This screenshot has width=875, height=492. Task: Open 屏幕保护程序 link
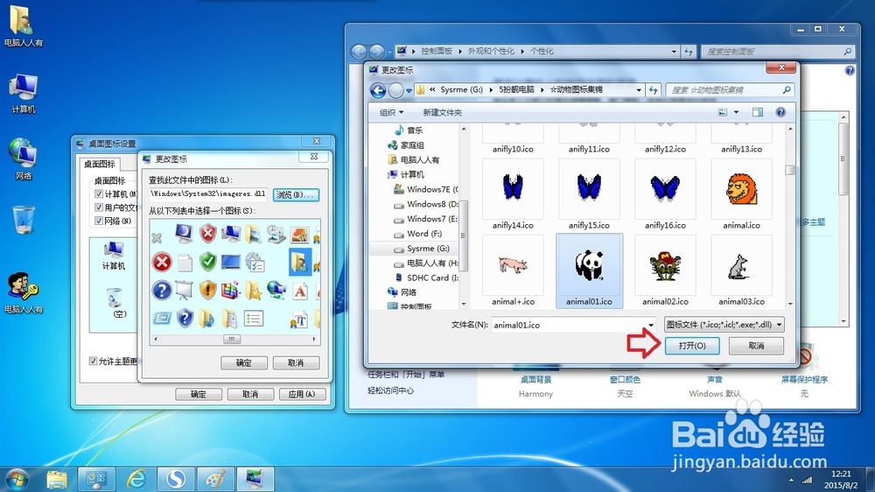(x=804, y=380)
